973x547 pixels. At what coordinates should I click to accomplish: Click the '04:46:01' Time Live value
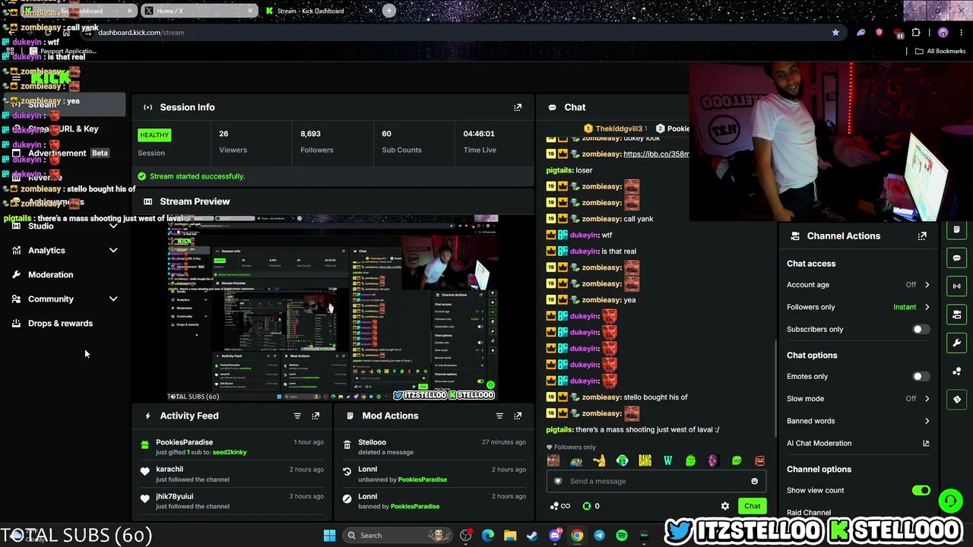(x=479, y=134)
